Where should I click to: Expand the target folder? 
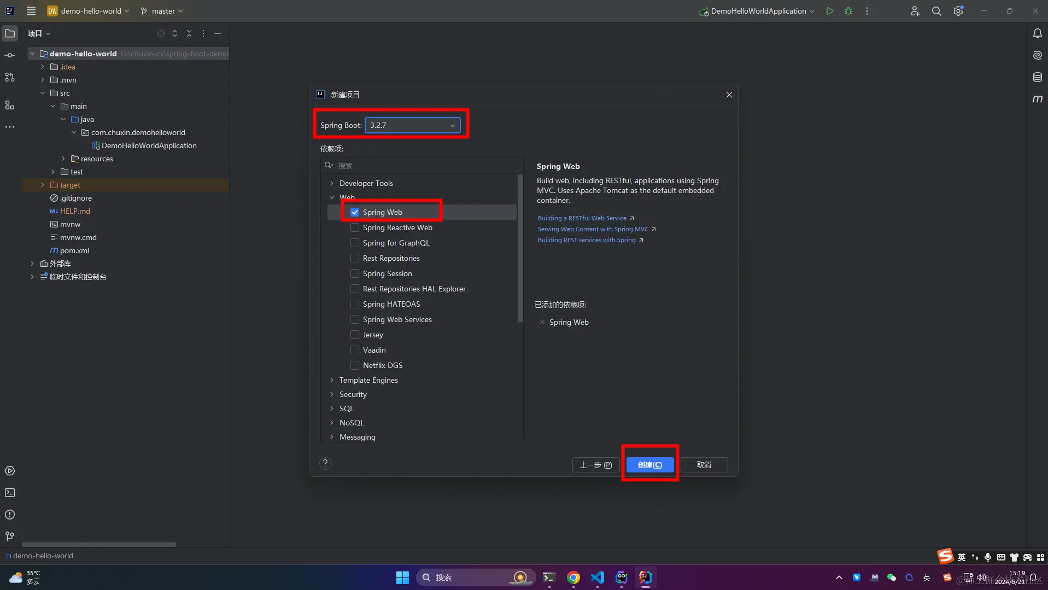43,185
